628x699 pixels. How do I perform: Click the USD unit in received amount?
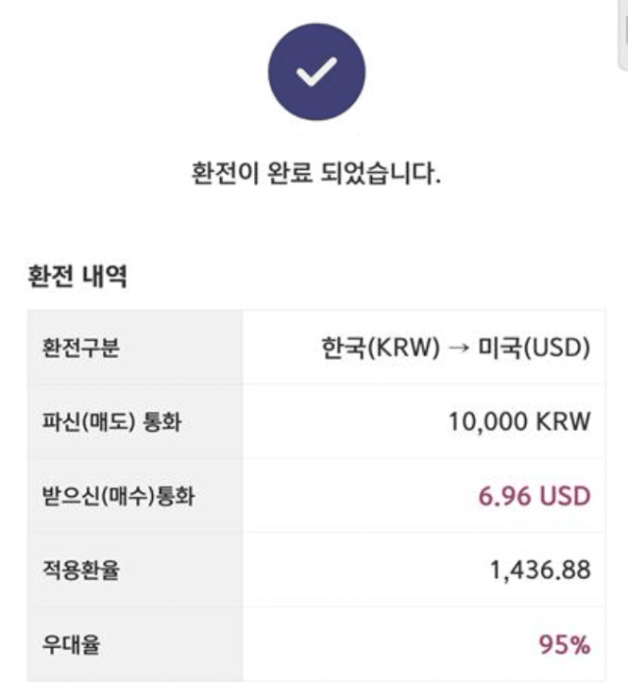pyautogui.click(x=565, y=496)
